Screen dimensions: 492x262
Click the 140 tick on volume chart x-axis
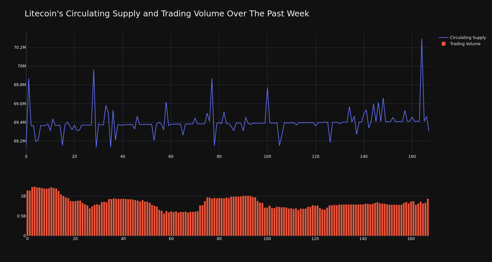click(363, 239)
